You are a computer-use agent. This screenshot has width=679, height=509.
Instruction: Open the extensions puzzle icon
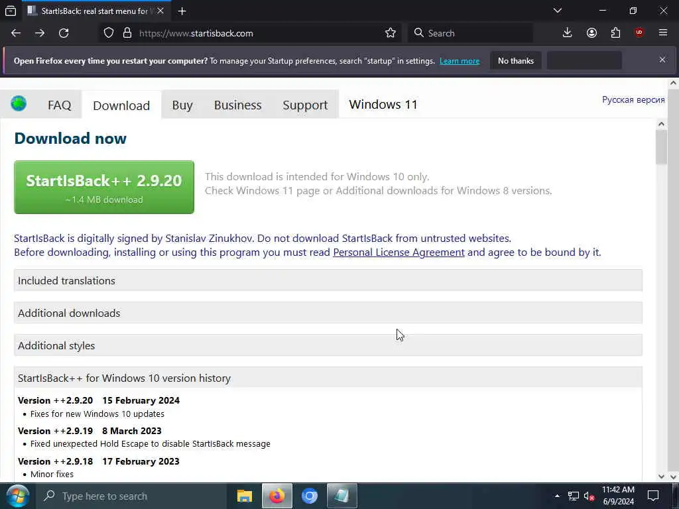(x=615, y=33)
